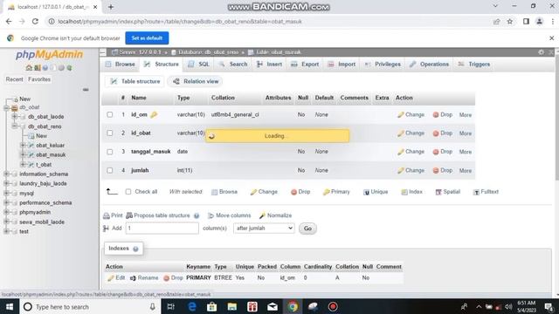The image size is (559, 314).
Task: Collapse navigation panel with minus icon
Action: tap(86, 90)
